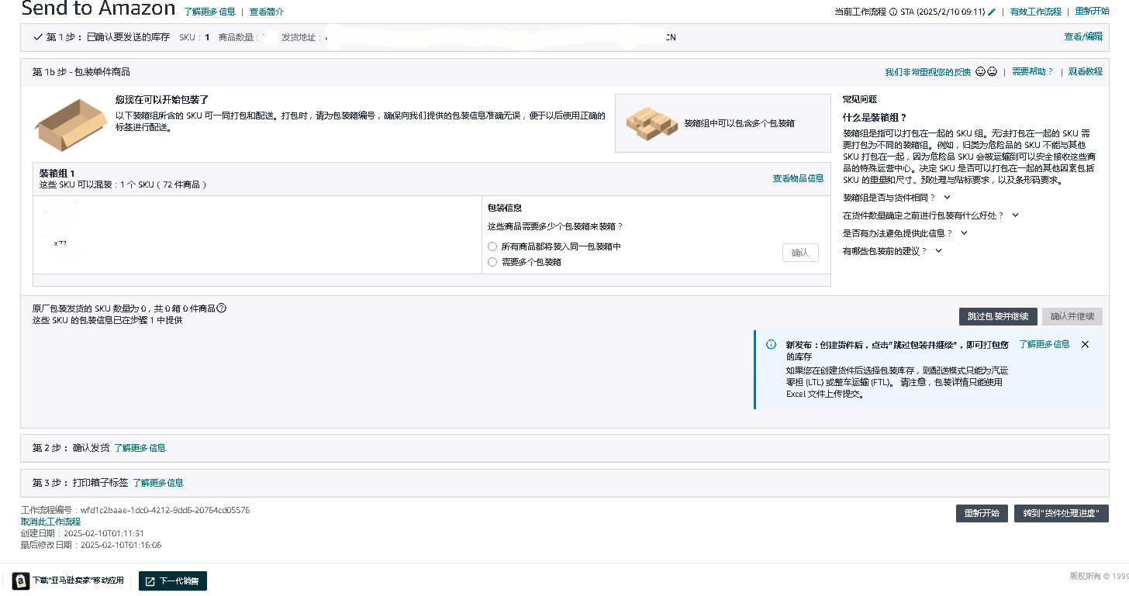This screenshot has height=596, width=1129.
Task: Click the info icon beside 当前工作流程
Action: (x=893, y=12)
